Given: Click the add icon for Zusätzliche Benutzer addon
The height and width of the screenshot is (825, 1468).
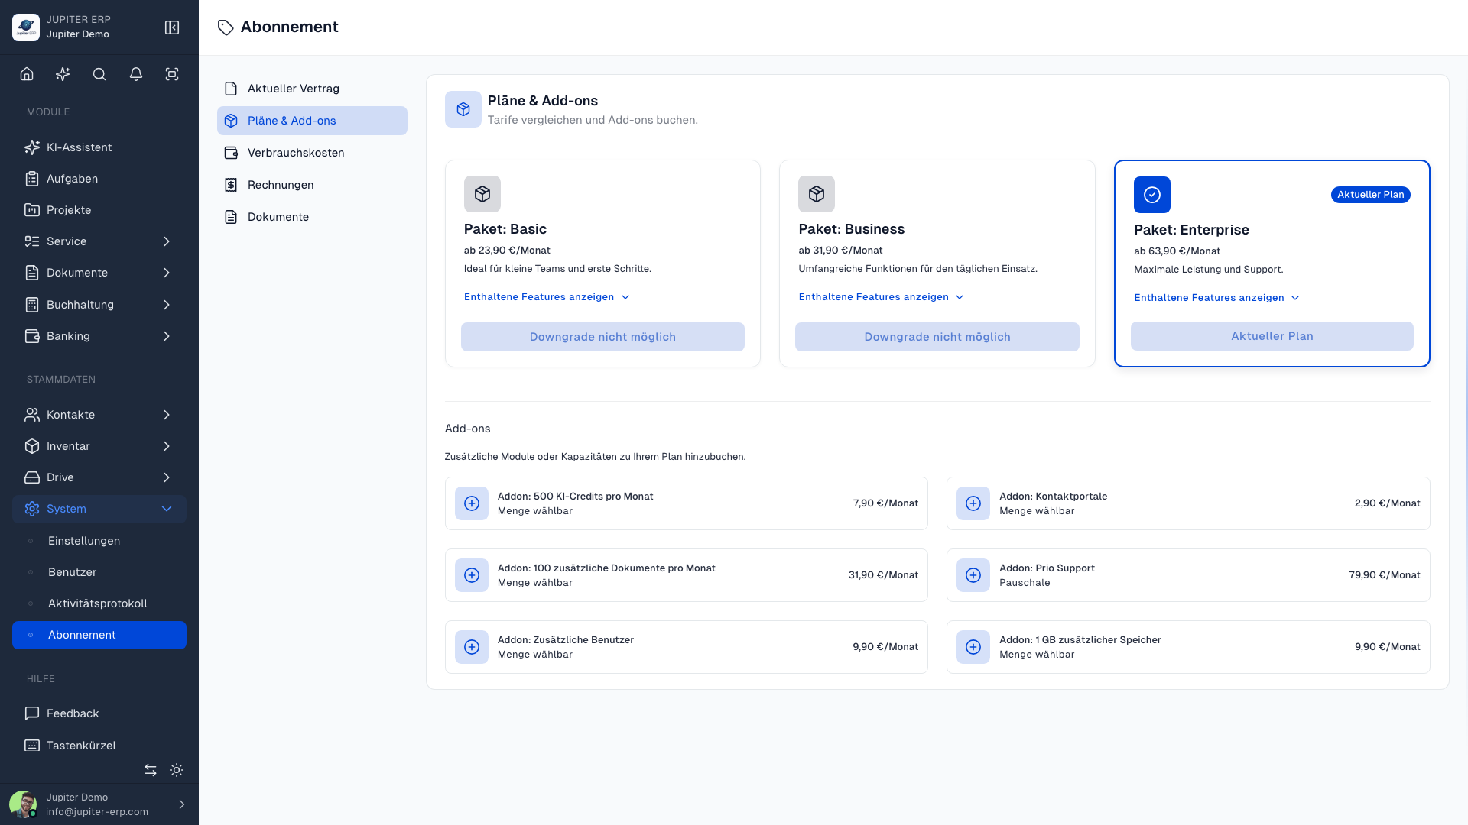Looking at the screenshot, I should point(472,647).
